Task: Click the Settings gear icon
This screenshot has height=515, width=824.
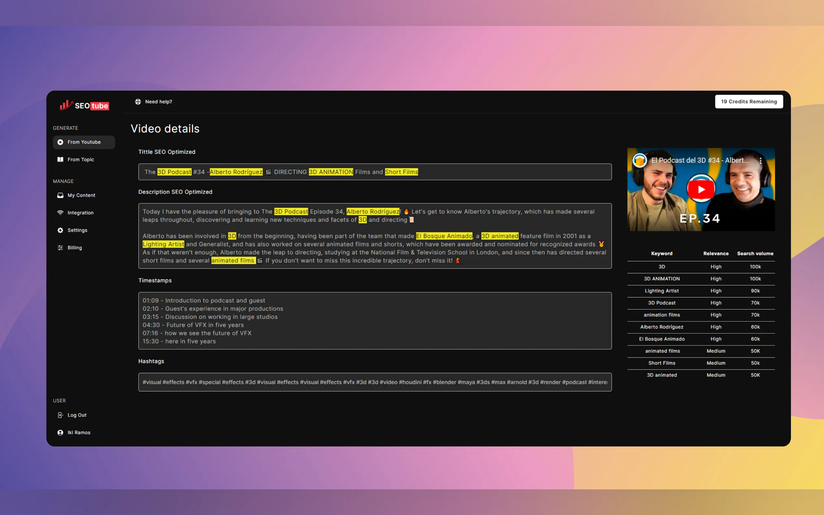Action: click(x=60, y=230)
